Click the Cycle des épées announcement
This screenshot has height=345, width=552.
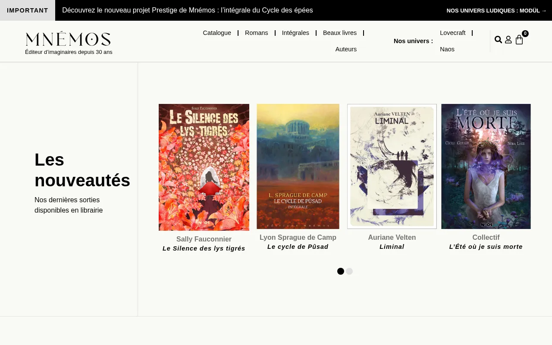188,10
